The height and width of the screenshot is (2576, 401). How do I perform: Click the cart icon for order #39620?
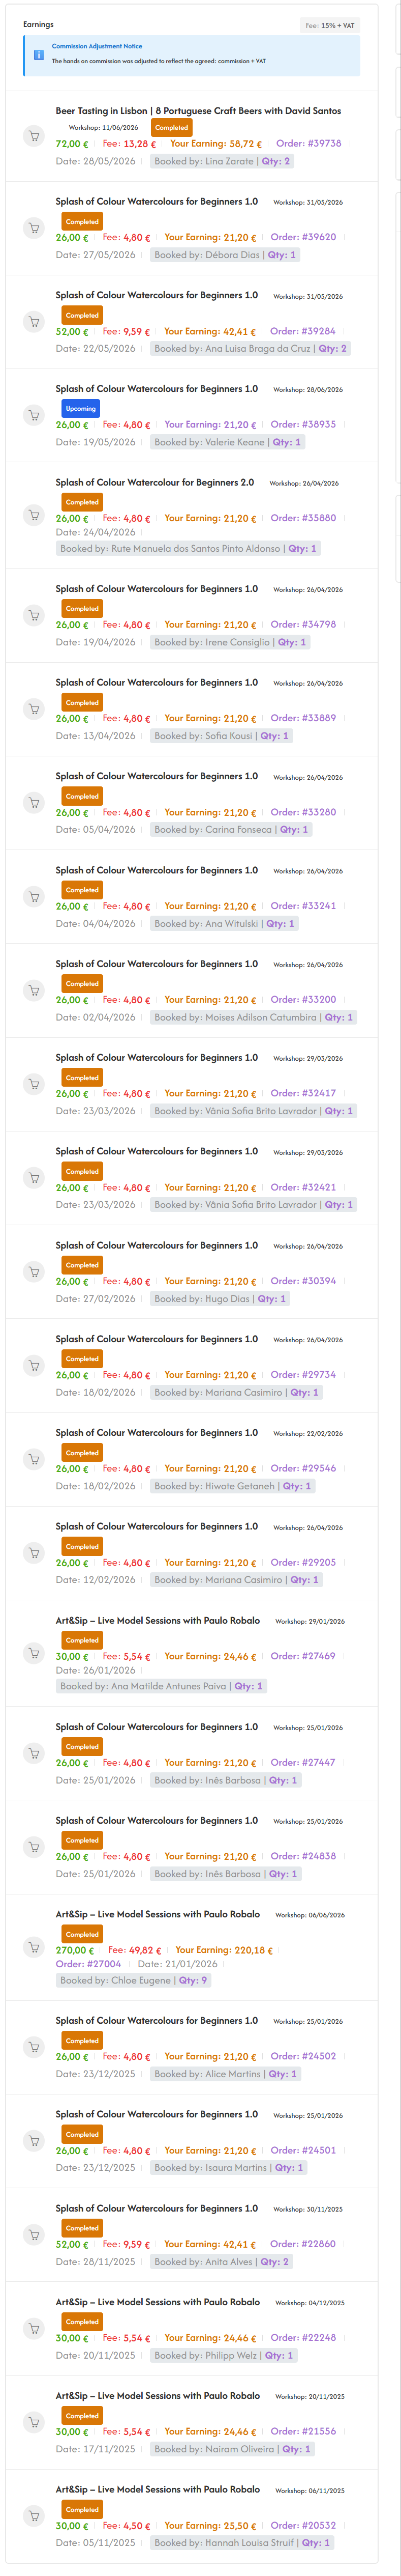click(34, 228)
